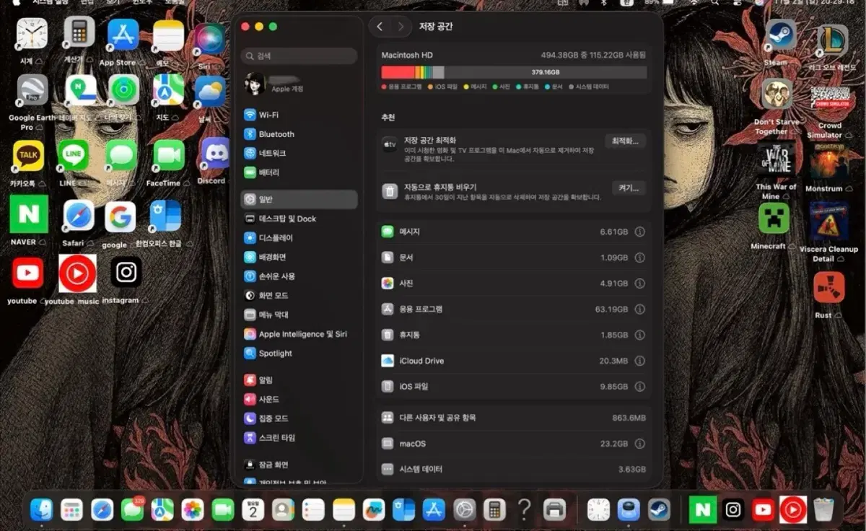Show info for 휴지통 storage row
This screenshot has width=866, height=531.
pyautogui.click(x=639, y=335)
